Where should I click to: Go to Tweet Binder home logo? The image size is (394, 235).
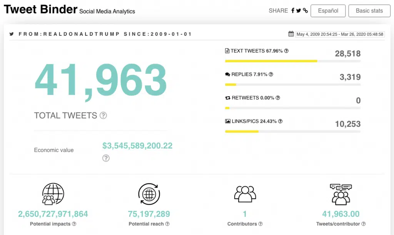pos(40,9)
